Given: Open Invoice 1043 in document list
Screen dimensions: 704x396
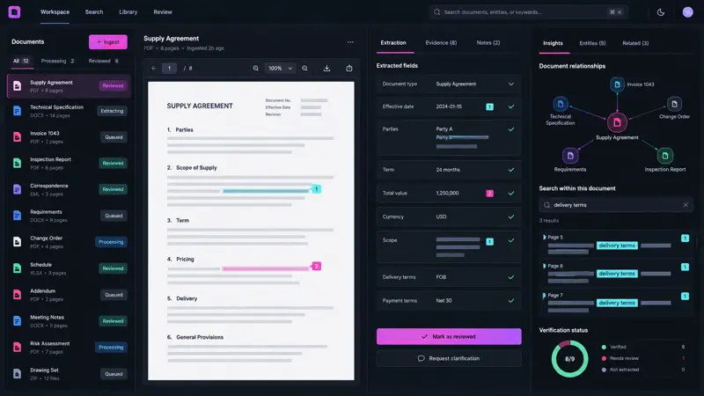Looking at the screenshot, I should pos(69,137).
